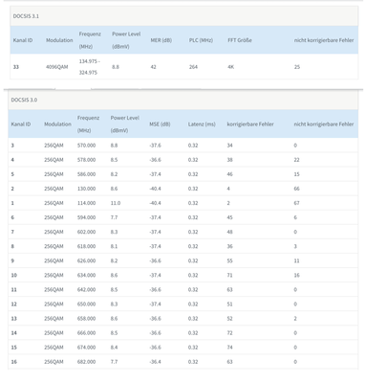Click the 4096QAM modulation cell
This screenshot has height=383, width=365.
pos(57,67)
